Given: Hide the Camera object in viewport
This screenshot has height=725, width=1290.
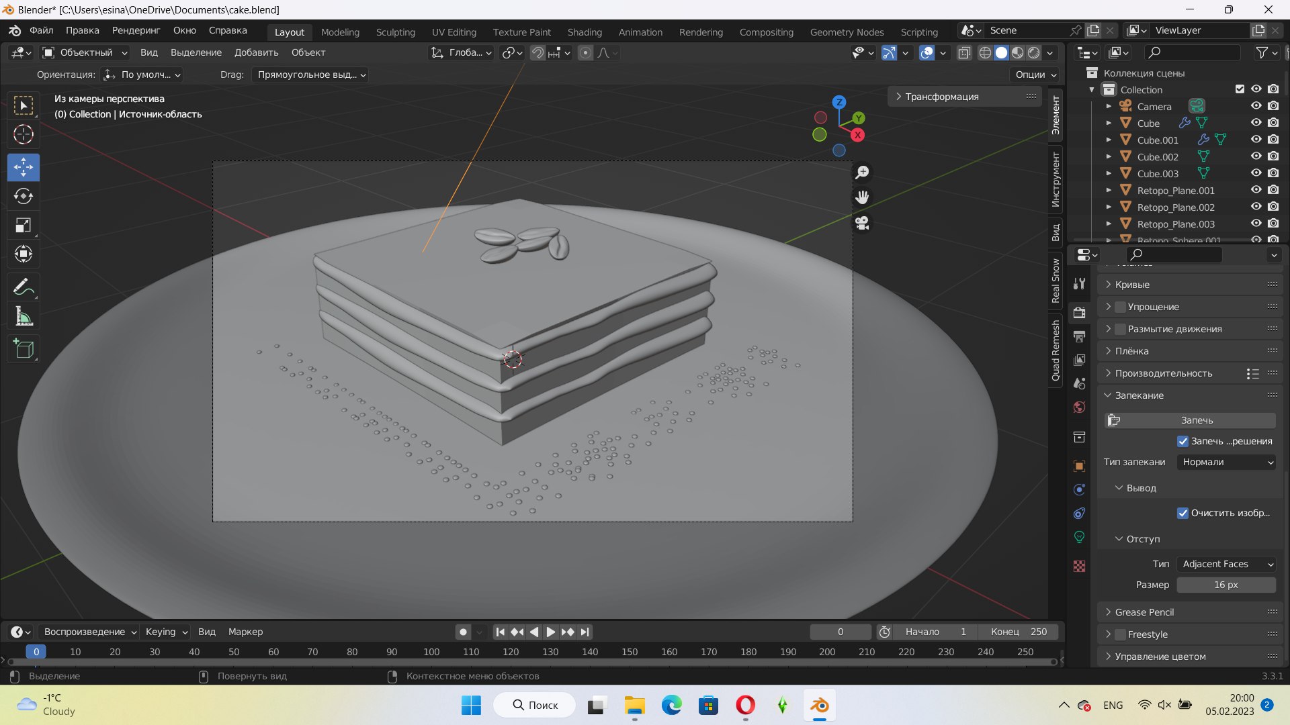Looking at the screenshot, I should click(1256, 106).
